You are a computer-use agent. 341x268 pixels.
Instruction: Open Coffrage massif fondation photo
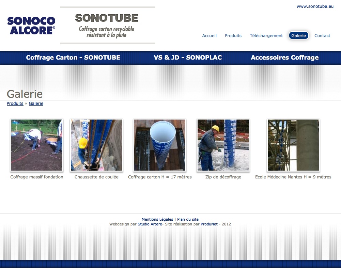pyautogui.click(x=37, y=145)
